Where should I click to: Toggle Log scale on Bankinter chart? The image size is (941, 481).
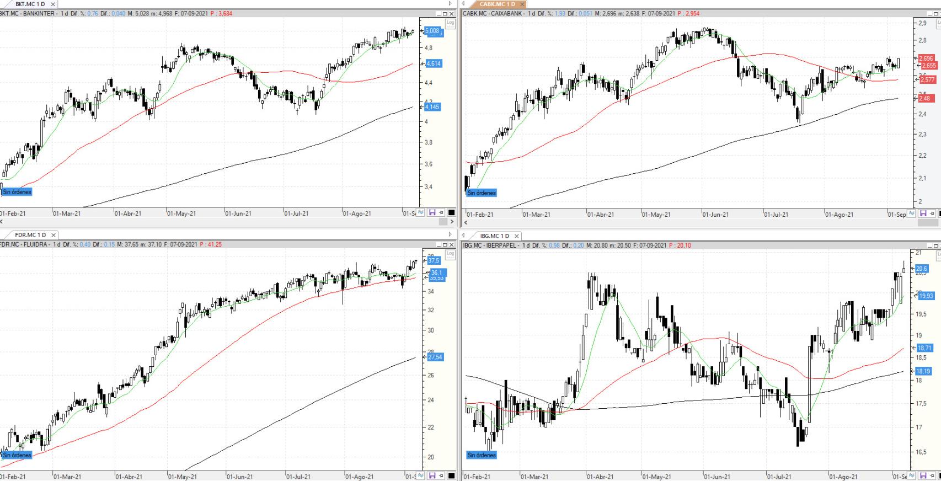tap(450, 23)
